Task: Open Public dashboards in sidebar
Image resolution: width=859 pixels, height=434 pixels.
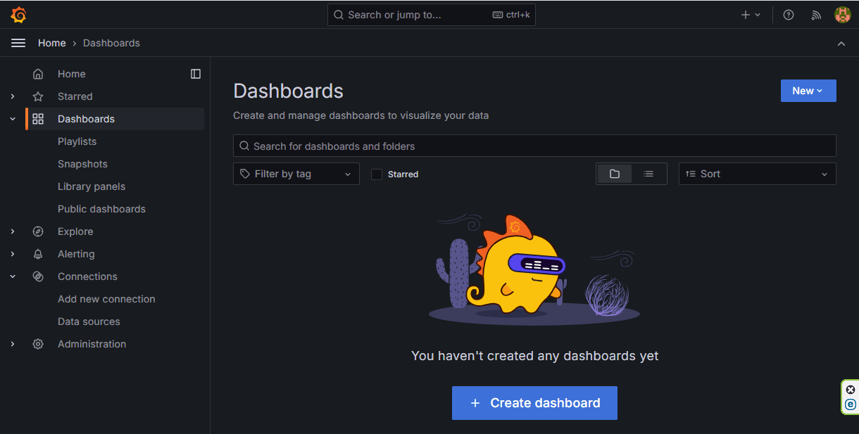Action: pos(101,209)
